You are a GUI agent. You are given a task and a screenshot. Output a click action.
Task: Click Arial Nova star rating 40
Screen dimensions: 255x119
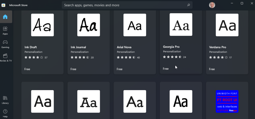(x=128, y=58)
